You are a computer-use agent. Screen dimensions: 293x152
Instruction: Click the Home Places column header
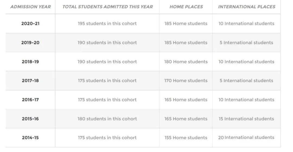(186, 7)
